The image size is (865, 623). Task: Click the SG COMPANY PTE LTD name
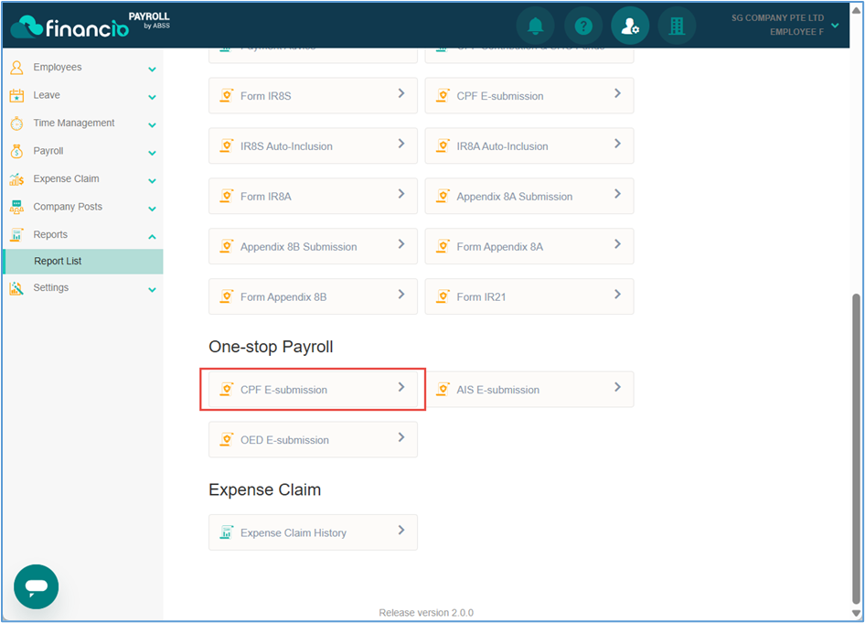777,18
